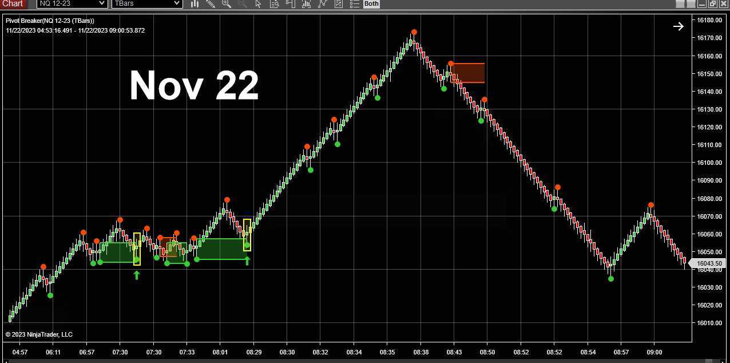Open the chart Properties list icon

point(354,4)
